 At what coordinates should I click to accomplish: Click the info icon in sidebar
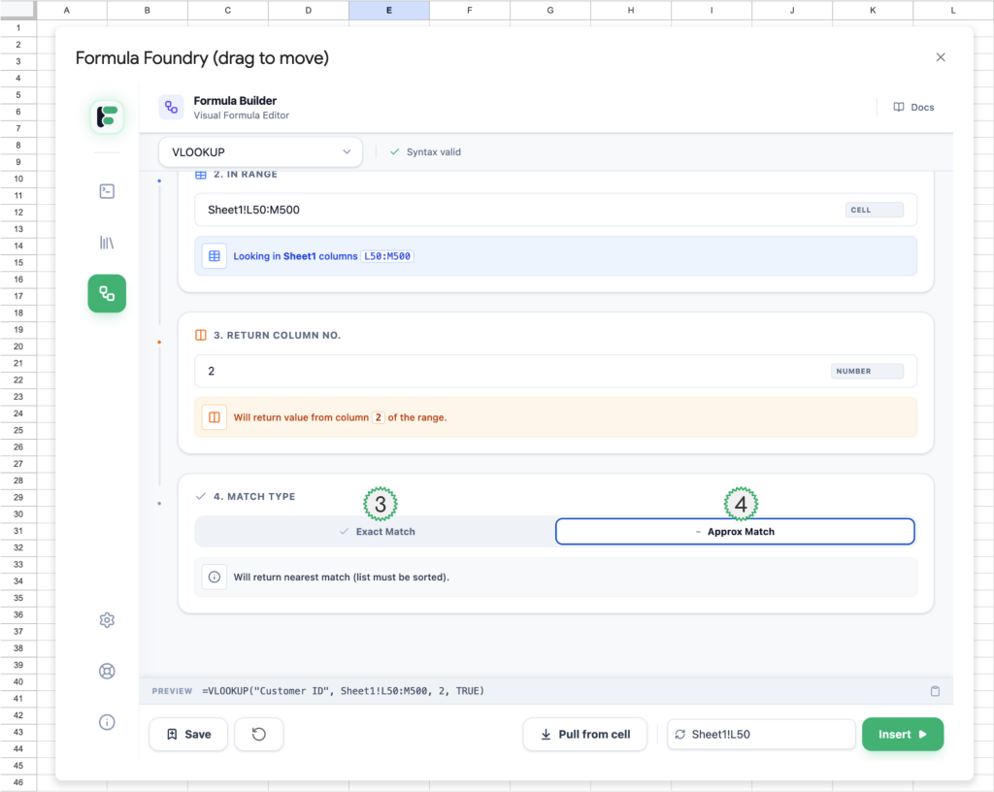point(107,721)
